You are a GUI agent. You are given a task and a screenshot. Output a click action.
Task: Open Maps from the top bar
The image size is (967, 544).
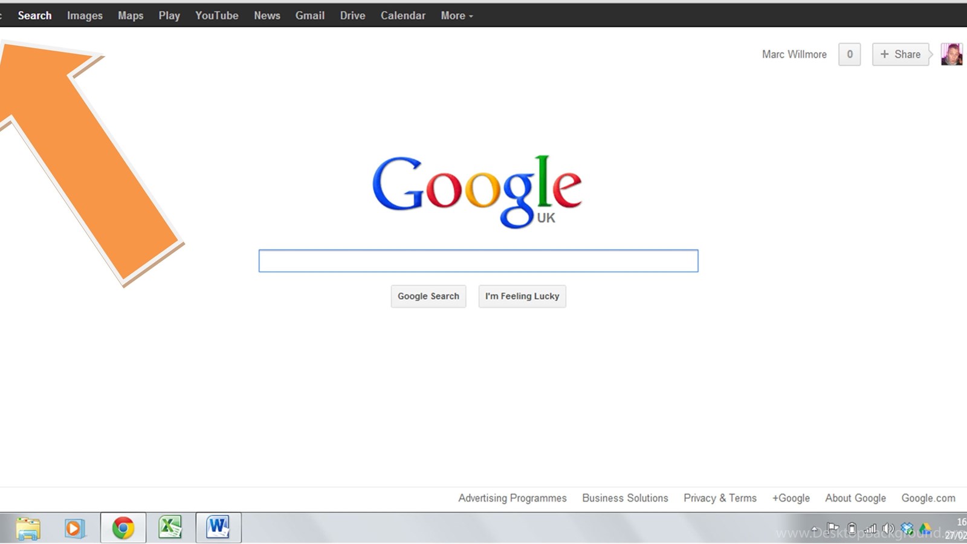pyautogui.click(x=131, y=16)
